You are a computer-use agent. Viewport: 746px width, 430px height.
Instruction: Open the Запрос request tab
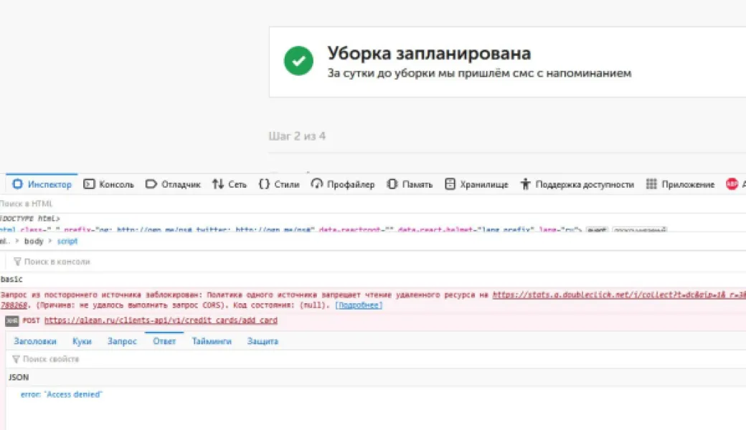click(122, 341)
